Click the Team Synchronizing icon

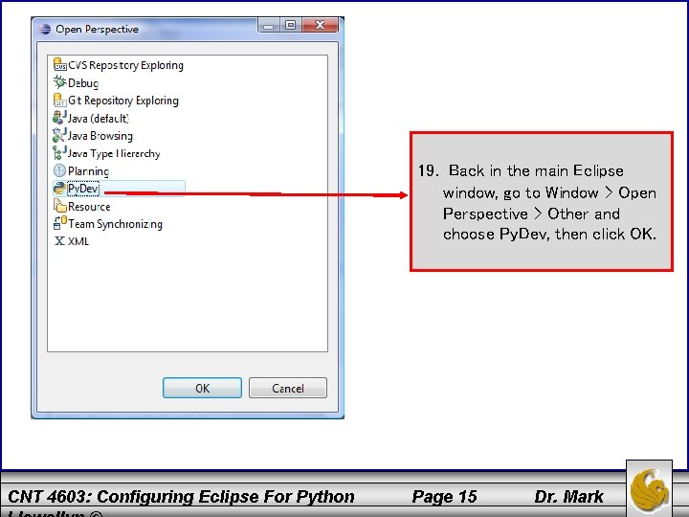(x=59, y=223)
